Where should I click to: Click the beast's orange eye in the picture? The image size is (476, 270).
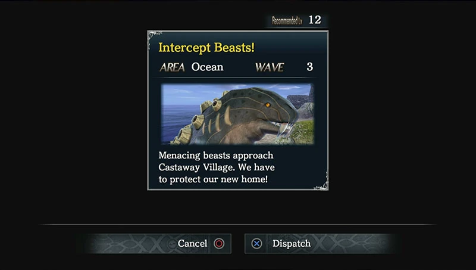coord(268,105)
